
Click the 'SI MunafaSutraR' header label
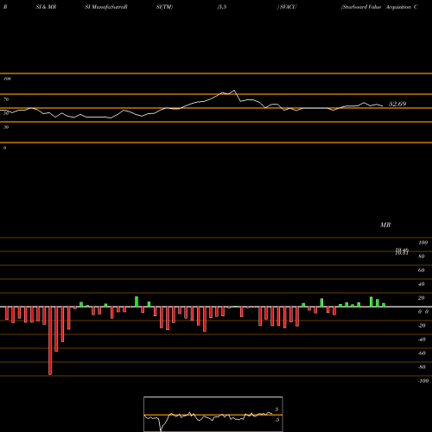coord(106,7)
